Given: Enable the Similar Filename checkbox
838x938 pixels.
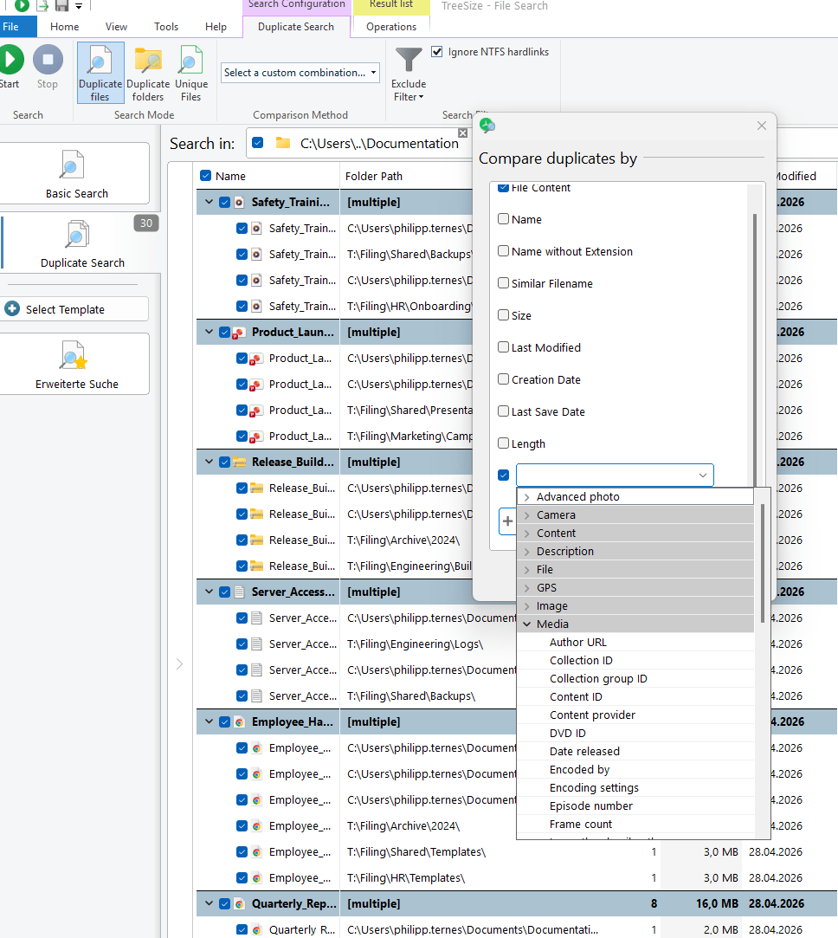Looking at the screenshot, I should click(503, 283).
